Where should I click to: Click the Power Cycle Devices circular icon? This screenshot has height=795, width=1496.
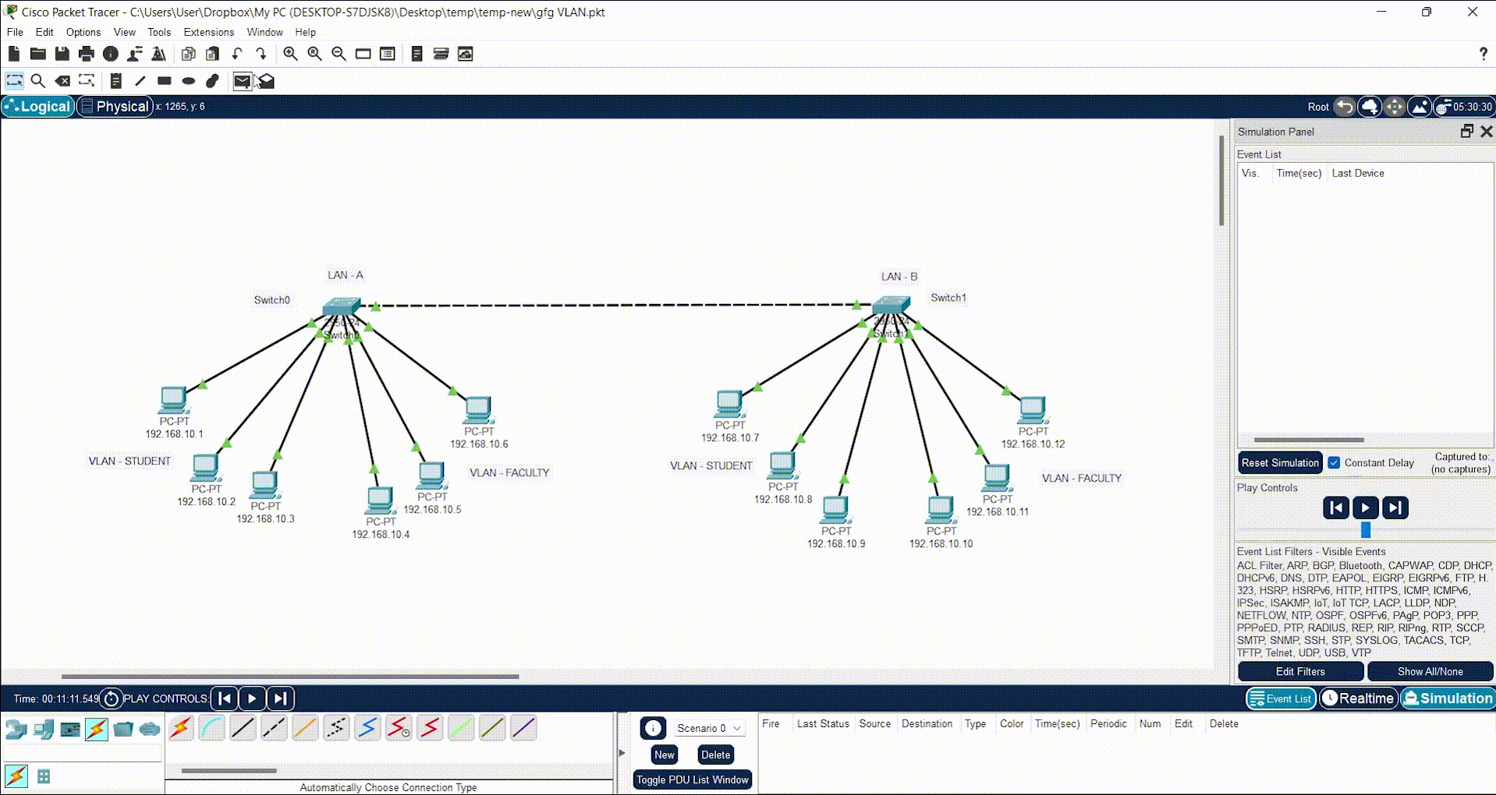(111, 698)
